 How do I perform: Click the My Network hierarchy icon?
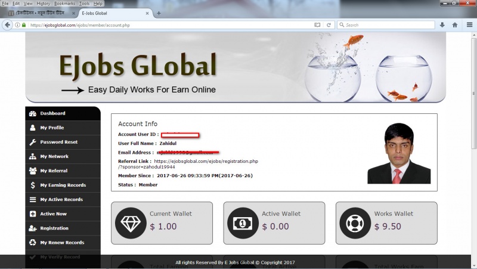coord(33,156)
